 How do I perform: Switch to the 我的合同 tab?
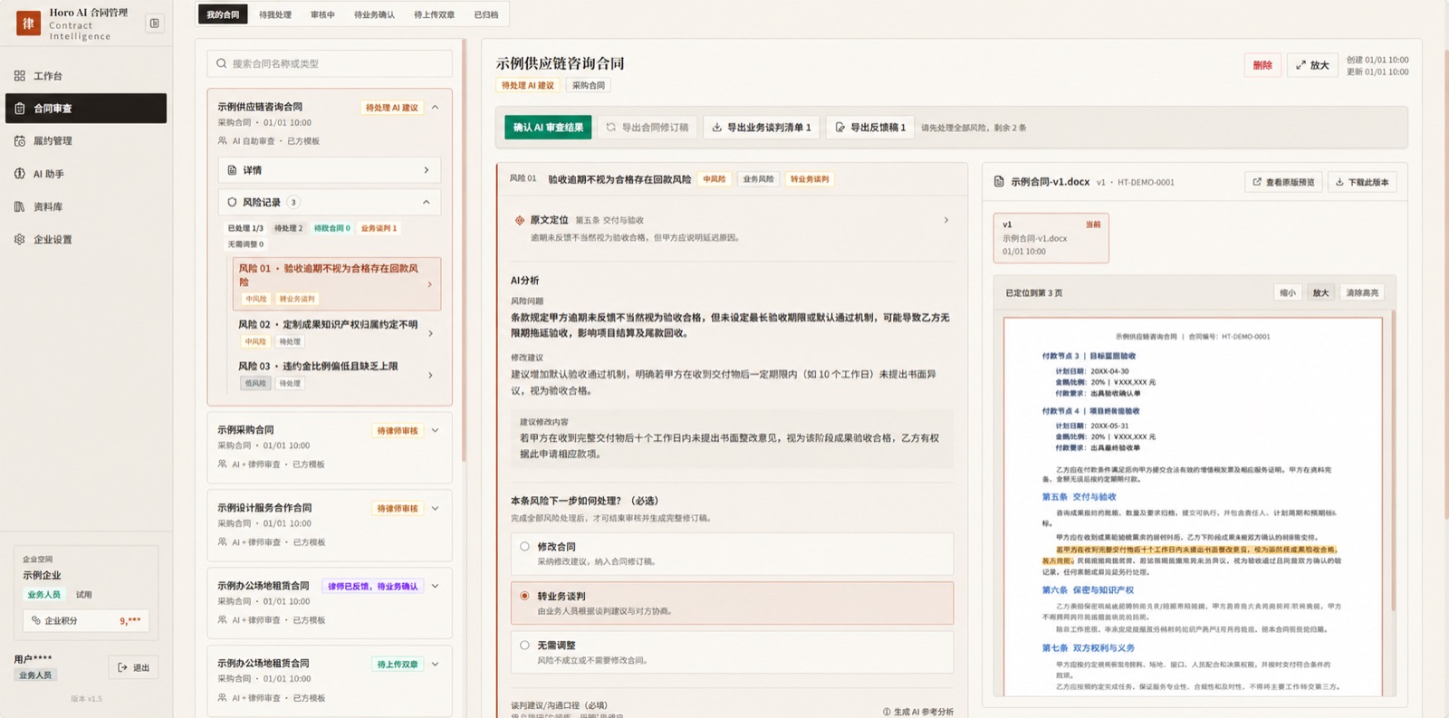(223, 14)
